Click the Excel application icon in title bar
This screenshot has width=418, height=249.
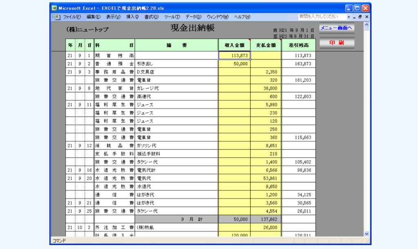tap(54, 8)
